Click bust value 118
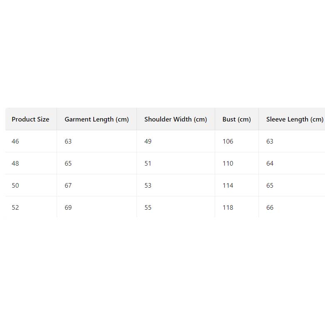This screenshot has height=325, width=325. click(x=228, y=208)
